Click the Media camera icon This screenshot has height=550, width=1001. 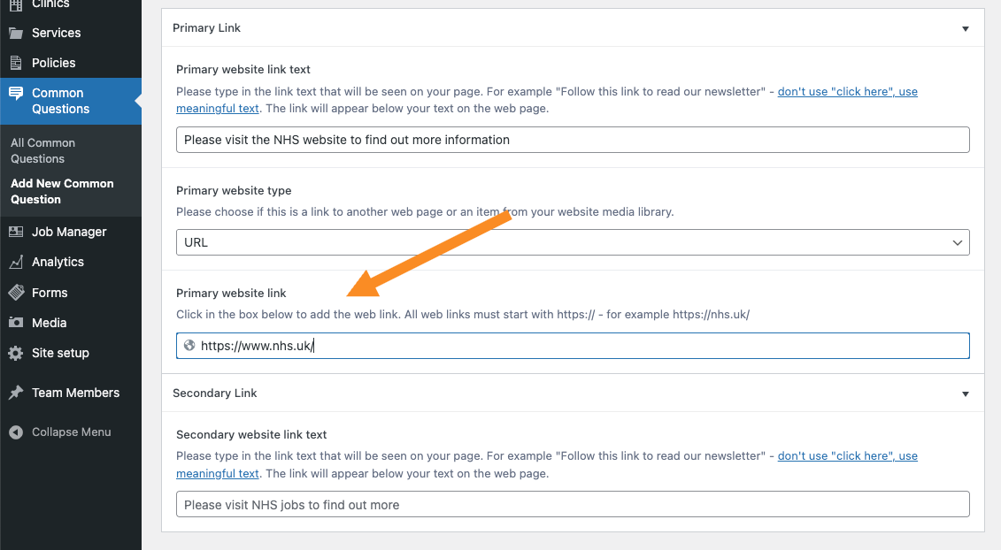(x=16, y=322)
